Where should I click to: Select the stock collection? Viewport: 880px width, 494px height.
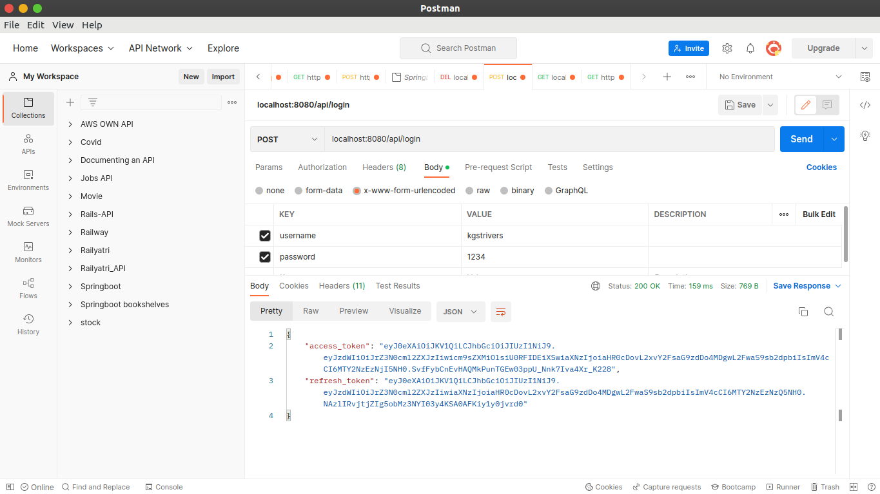coord(90,323)
